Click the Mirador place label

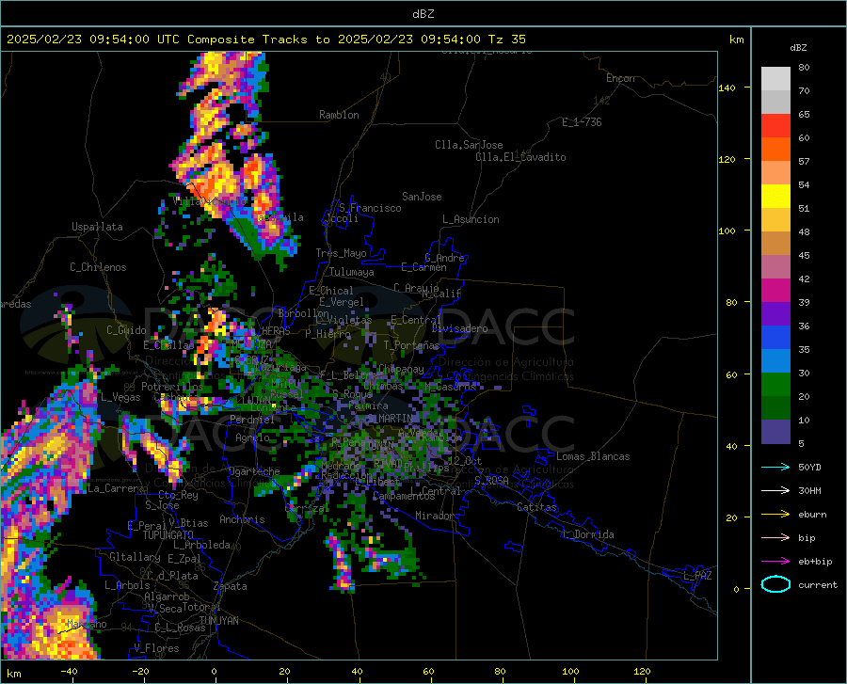click(x=435, y=516)
